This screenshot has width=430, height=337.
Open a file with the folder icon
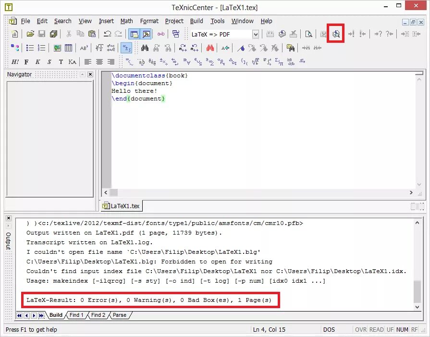[x=30, y=34]
